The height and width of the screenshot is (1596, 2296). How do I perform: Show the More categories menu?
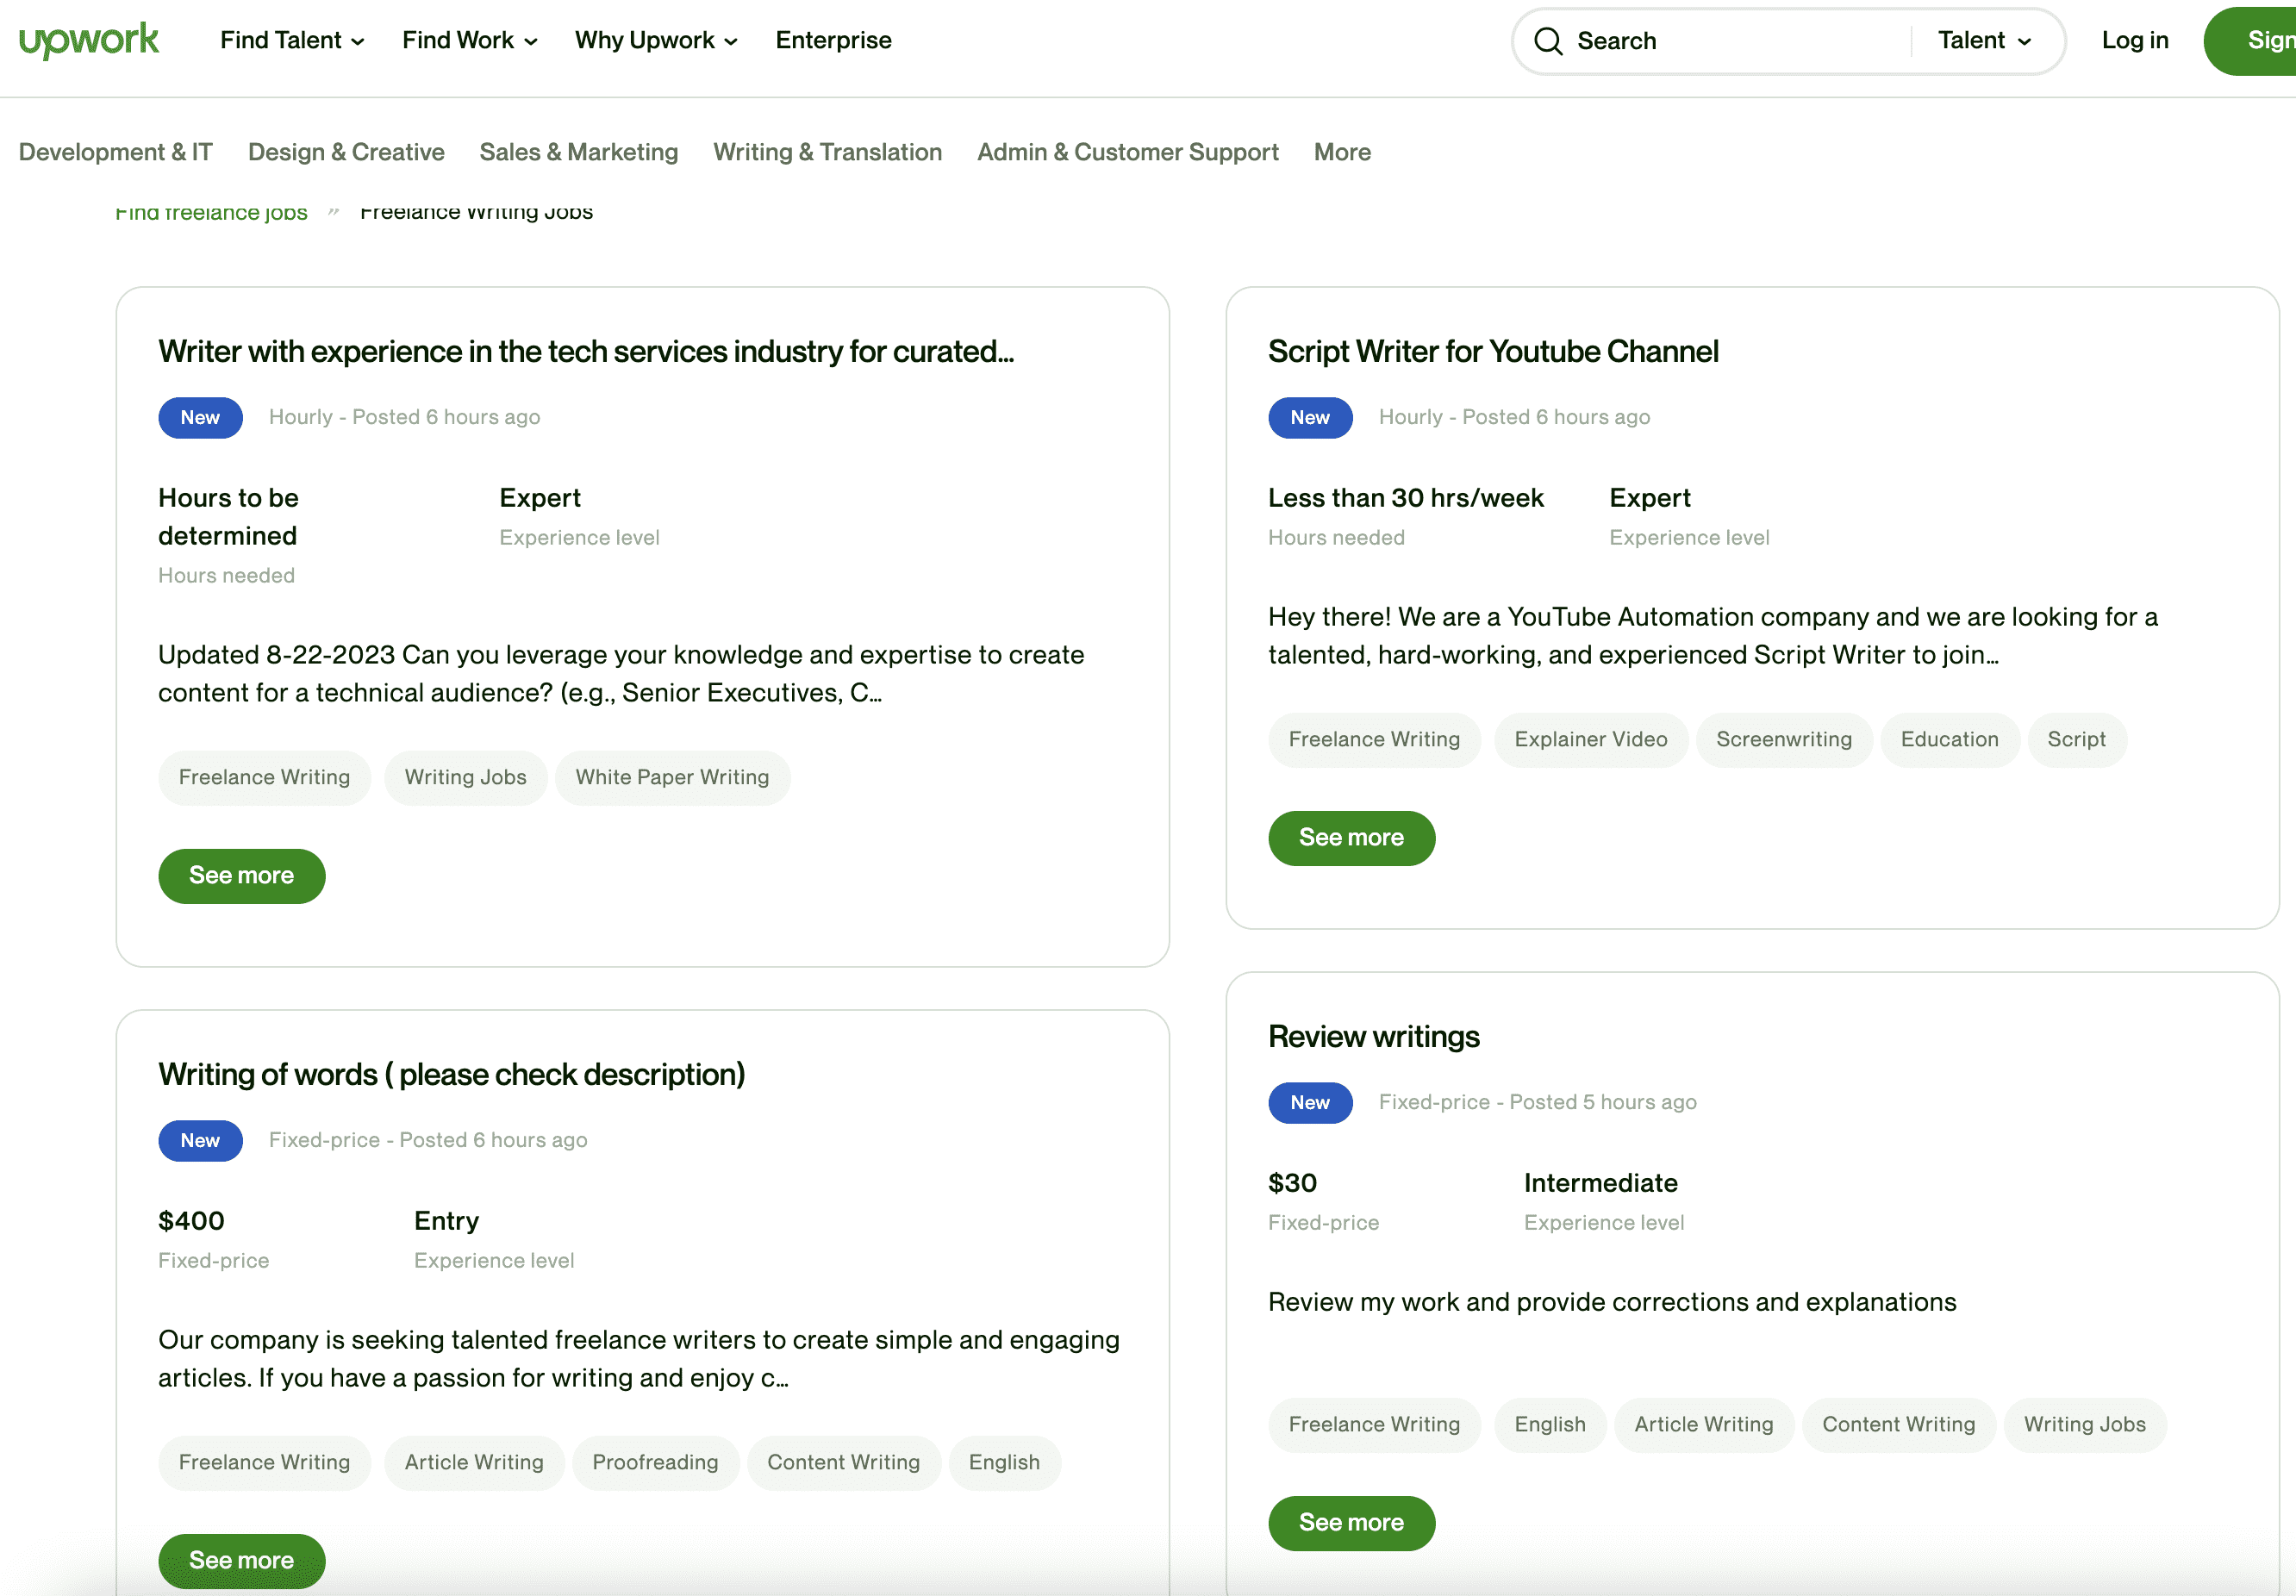(x=1341, y=152)
